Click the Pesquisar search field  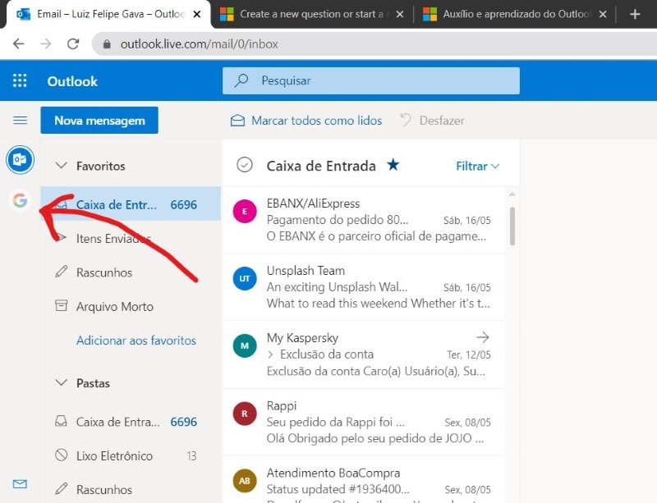[370, 80]
